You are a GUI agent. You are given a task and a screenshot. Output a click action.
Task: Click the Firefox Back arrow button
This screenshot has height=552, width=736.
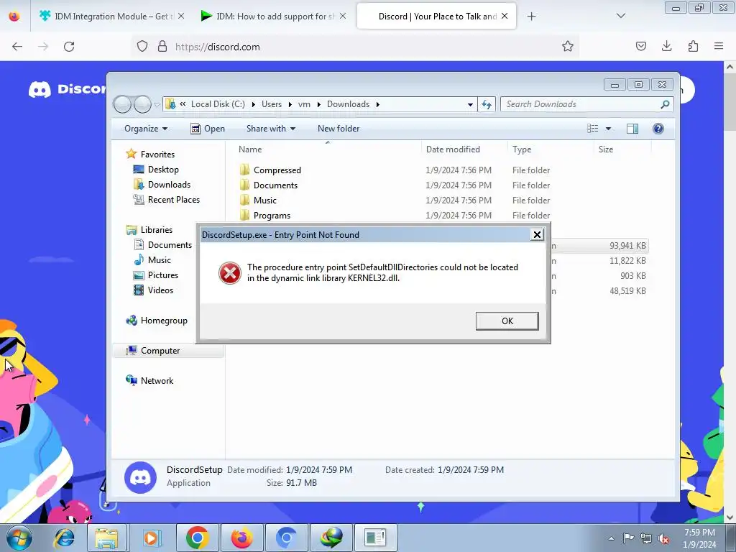[17, 47]
